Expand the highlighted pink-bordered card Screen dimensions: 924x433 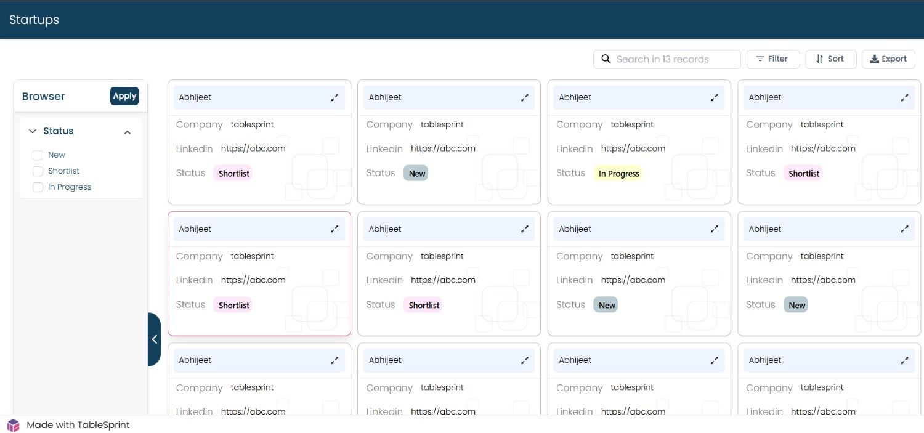pyautogui.click(x=334, y=229)
